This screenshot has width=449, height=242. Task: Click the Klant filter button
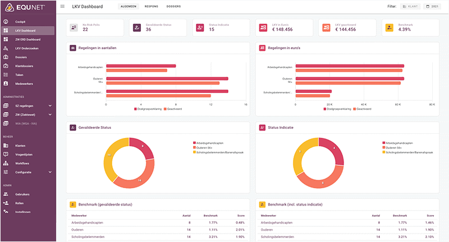pyautogui.click(x=410, y=6)
